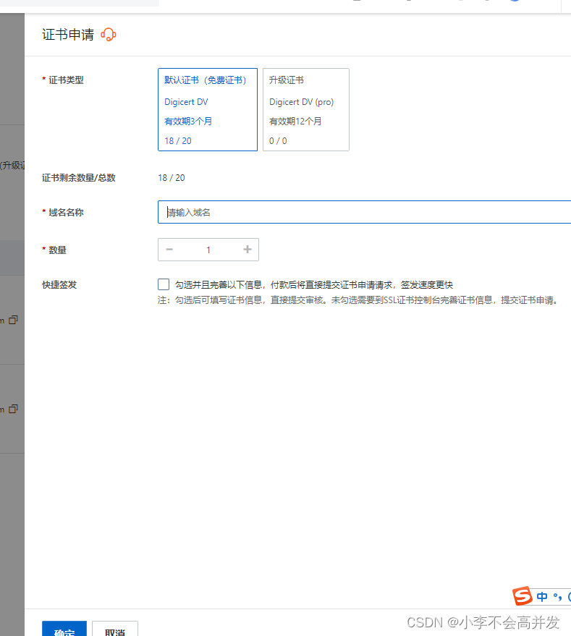Open the headset support icon beside 证书申请

click(x=109, y=35)
